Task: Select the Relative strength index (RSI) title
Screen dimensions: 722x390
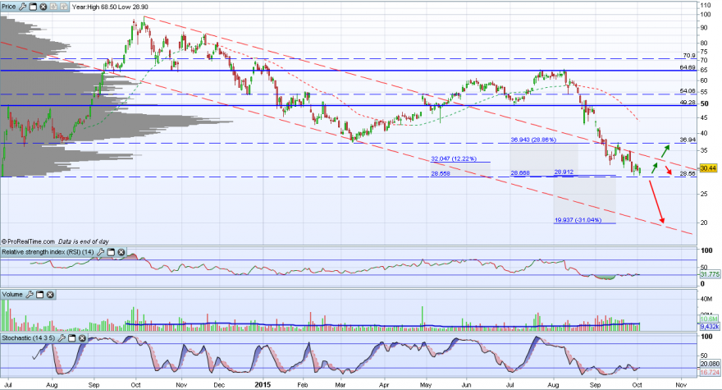Action: pyautogui.click(x=48, y=252)
